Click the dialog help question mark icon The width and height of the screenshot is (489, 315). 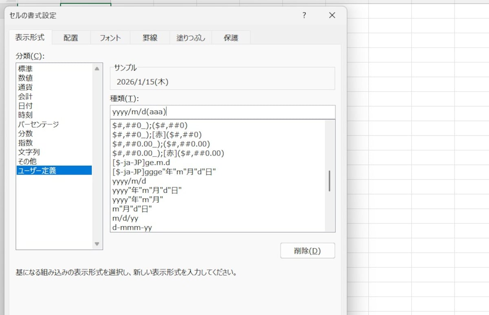tap(304, 15)
